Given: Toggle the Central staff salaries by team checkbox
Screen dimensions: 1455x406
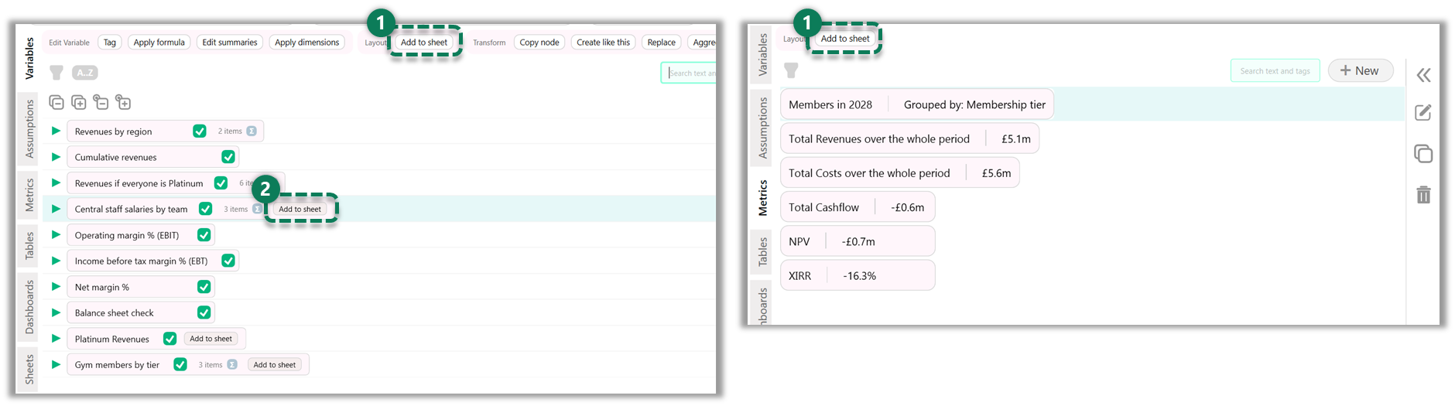Looking at the screenshot, I should coord(206,209).
